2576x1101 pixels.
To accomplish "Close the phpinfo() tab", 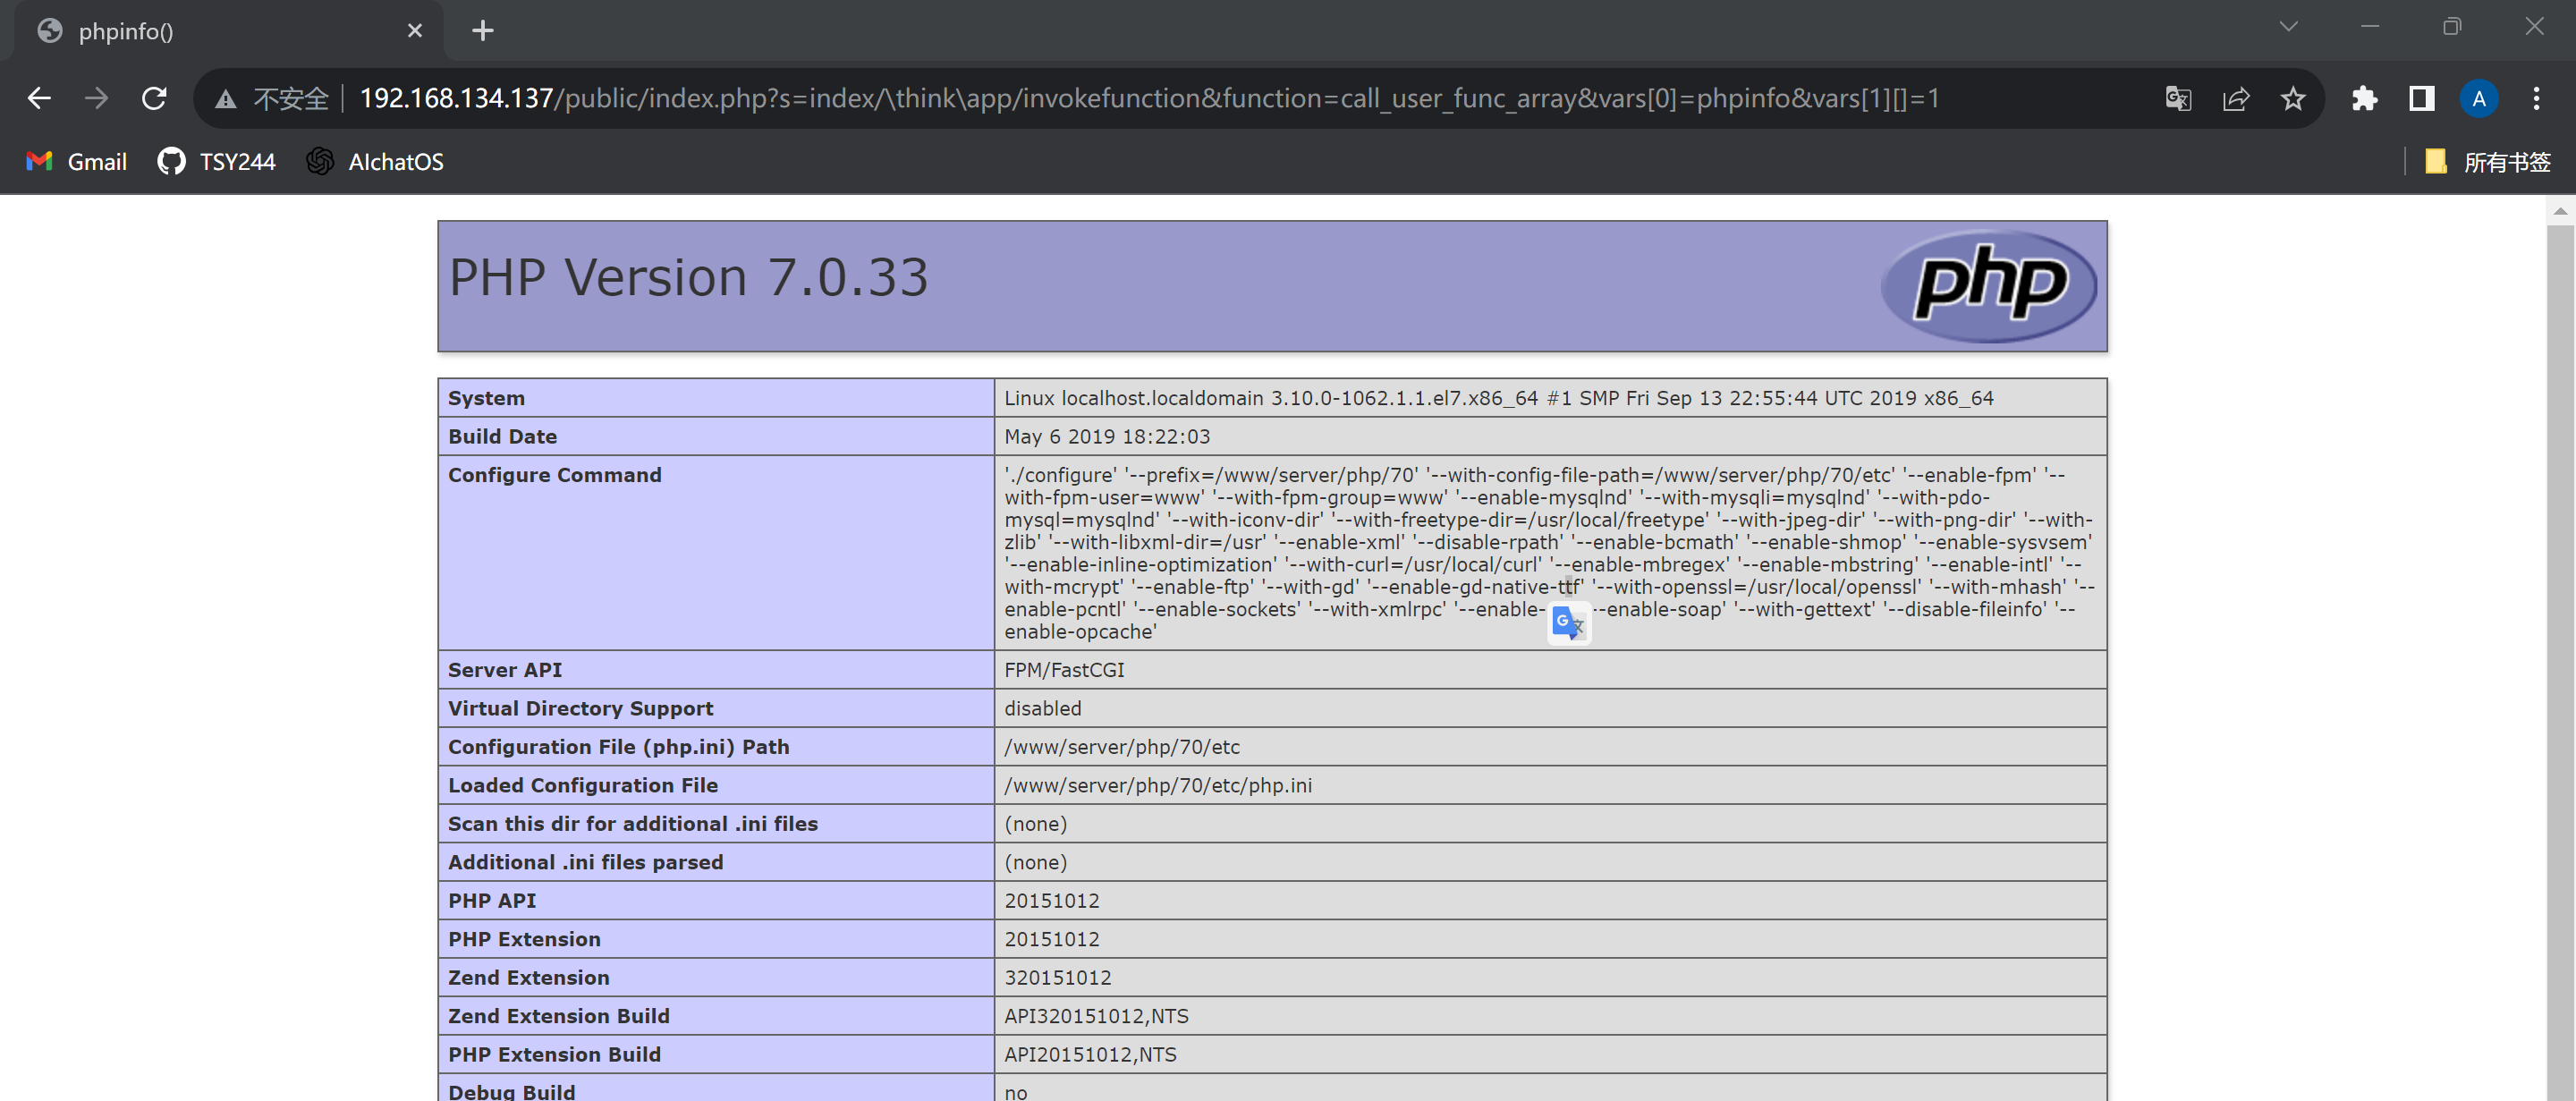I will pyautogui.click(x=415, y=31).
